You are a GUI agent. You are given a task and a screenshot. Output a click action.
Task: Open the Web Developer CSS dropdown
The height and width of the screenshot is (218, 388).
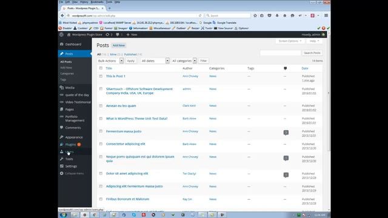(95, 28)
